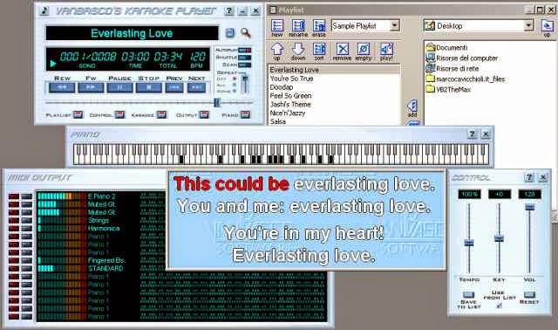Open help in Karaoke Player title bar
The height and width of the screenshot is (330, 558).
click(229, 11)
